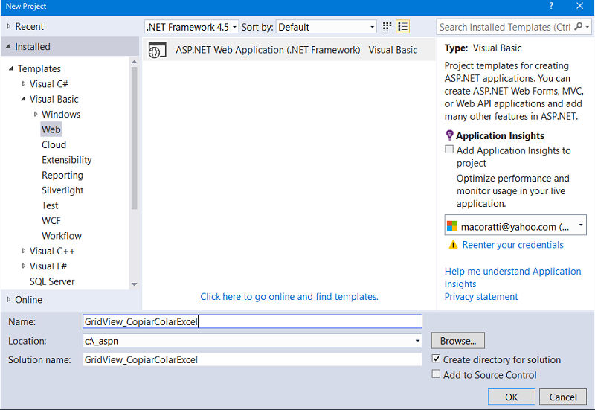Uncheck Create directory for solution

(436, 359)
